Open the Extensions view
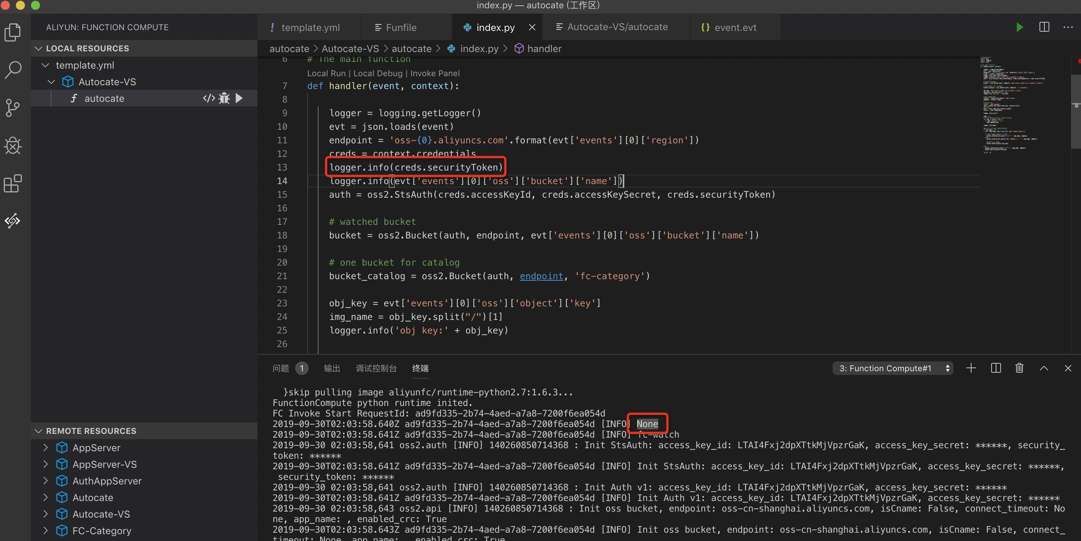Image resolution: width=1081 pixels, height=541 pixels. click(x=12, y=183)
